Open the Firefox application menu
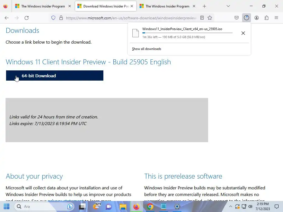The image size is (283, 212). (276, 18)
